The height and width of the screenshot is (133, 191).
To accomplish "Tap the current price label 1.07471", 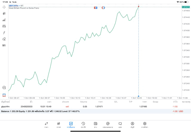I will pyautogui.click(x=186, y=7).
